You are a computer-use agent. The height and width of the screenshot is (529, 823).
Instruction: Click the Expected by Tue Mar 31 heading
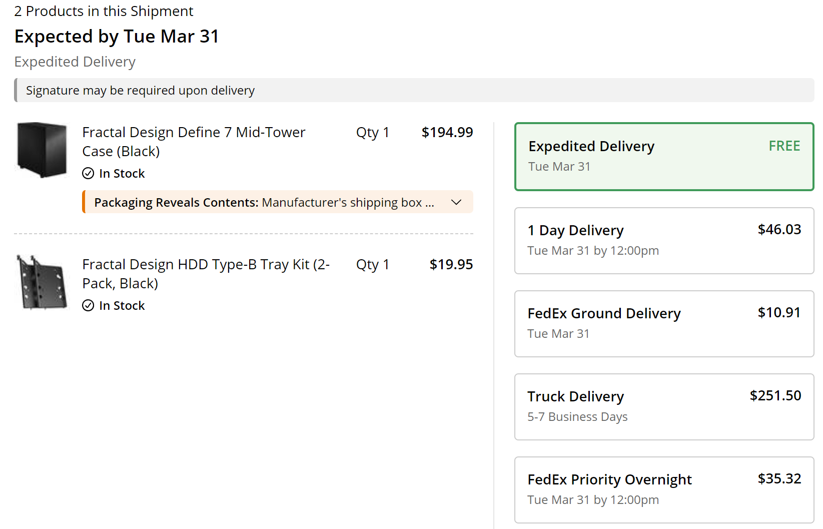(x=117, y=37)
